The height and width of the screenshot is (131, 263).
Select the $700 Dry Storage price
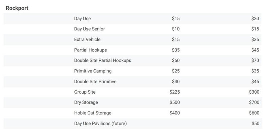pos(254,102)
